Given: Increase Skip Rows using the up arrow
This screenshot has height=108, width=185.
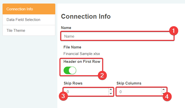Looking at the screenshot, I should (111, 90).
